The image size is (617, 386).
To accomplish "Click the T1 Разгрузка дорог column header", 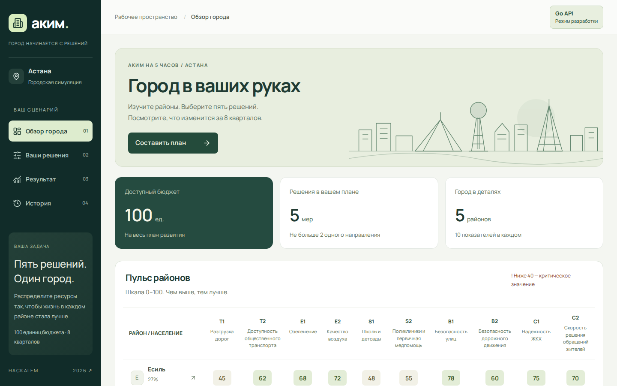I will click(x=222, y=330).
